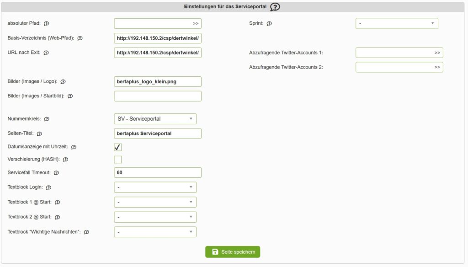
Task: Open the Textblock 1 @ Start dropdown
Action: [155, 202]
